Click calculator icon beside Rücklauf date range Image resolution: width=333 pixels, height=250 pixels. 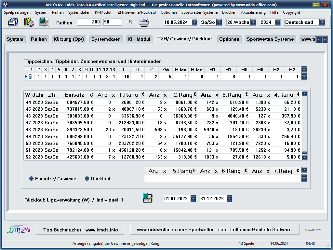[x=148, y=198]
